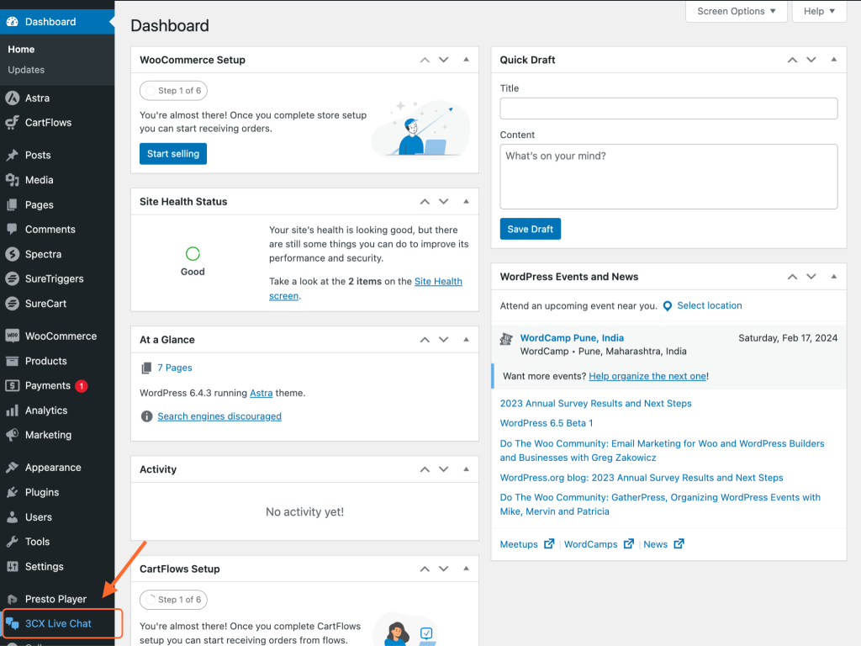
Task: Click into the Quick Draft Title field
Action: tap(668, 109)
